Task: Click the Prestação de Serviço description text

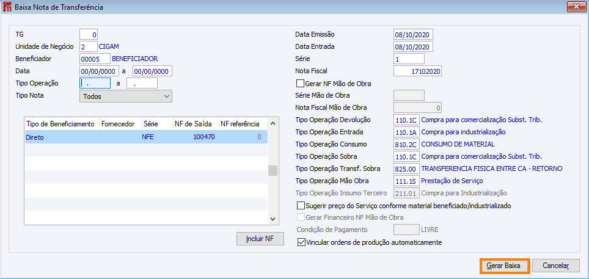Action: click(x=452, y=181)
